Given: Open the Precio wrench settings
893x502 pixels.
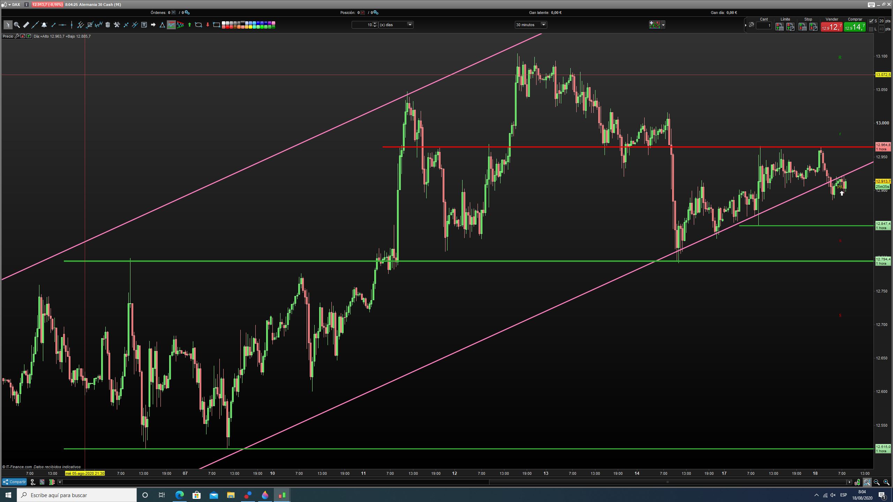Looking at the screenshot, I should tap(17, 36).
